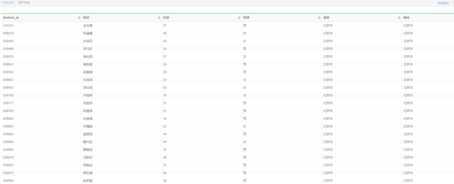454x184 pixels.
Task: Click age value 42 in row 309653
Action: pos(165,88)
